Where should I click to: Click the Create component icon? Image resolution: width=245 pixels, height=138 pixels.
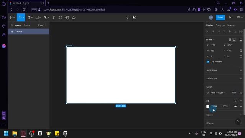pos(127,18)
